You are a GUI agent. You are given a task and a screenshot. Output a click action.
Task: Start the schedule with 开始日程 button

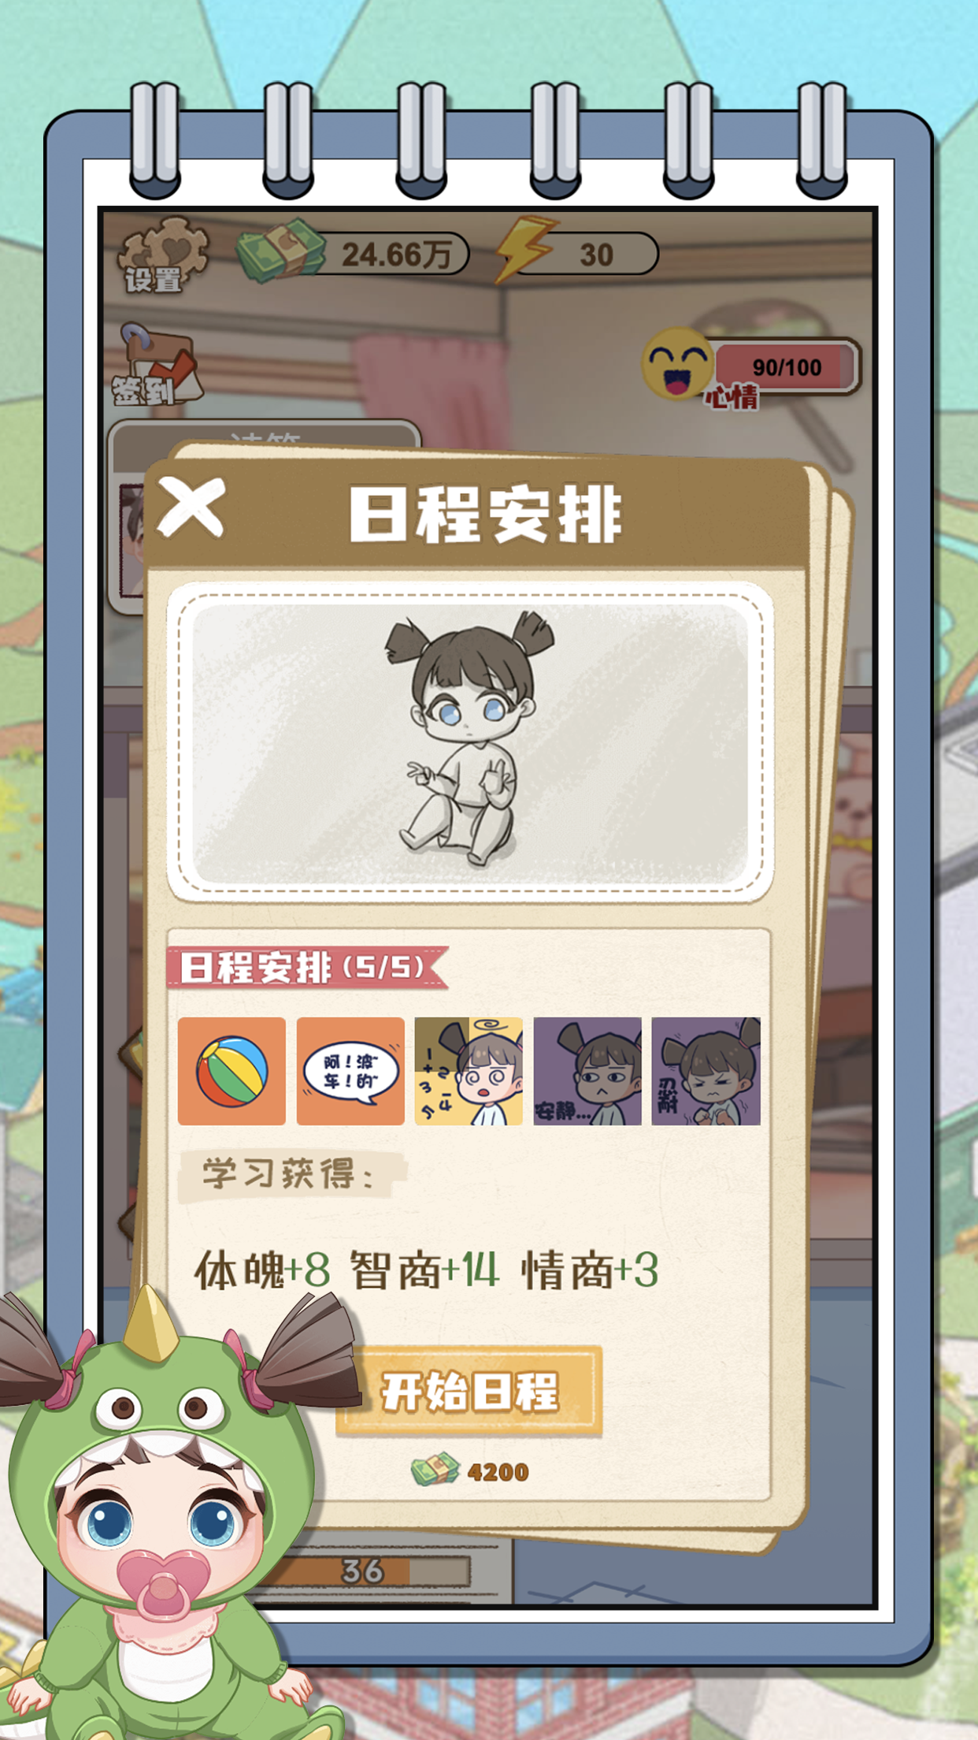click(470, 1391)
